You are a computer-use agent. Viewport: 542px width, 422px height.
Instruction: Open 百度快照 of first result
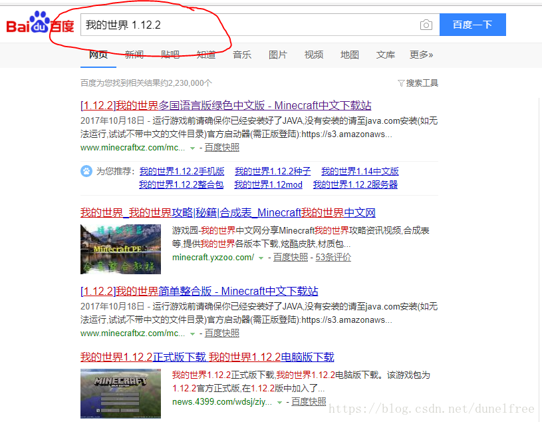click(222, 148)
